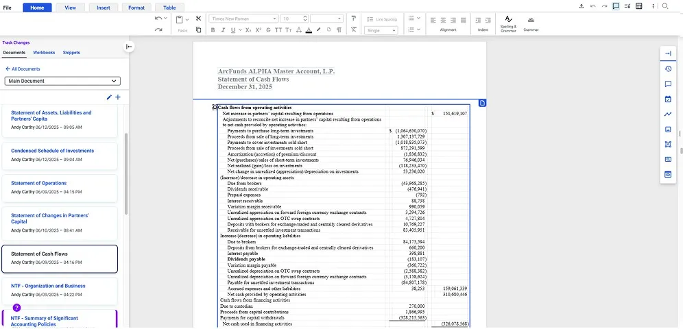Open the ribbon undo dropdown chevron
The height and width of the screenshot is (329, 683).
pyautogui.click(x=165, y=19)
